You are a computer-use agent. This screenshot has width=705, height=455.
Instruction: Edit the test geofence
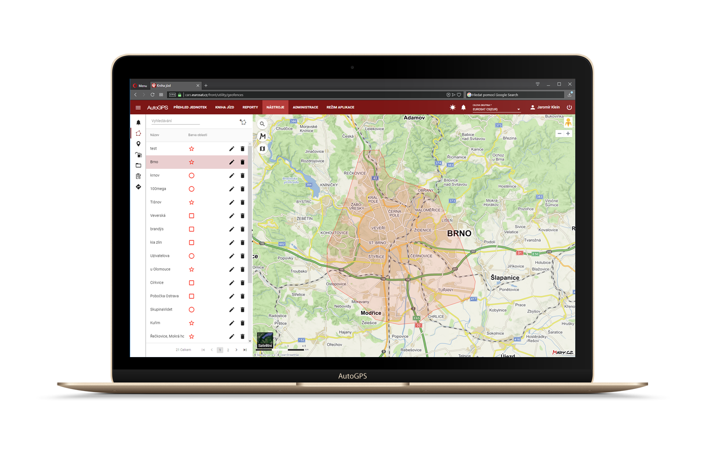pyautogui.click(x=232, y=149)
